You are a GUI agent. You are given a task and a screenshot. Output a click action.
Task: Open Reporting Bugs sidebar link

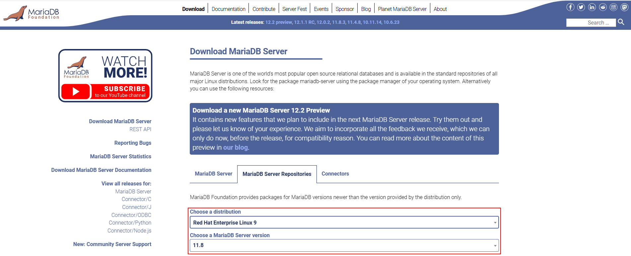pyautogui.click(x=133, y=143)
